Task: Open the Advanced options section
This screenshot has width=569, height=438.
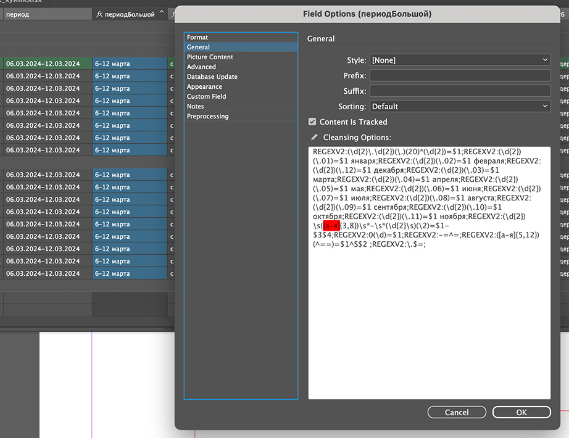Action: [x=241, y=67]
